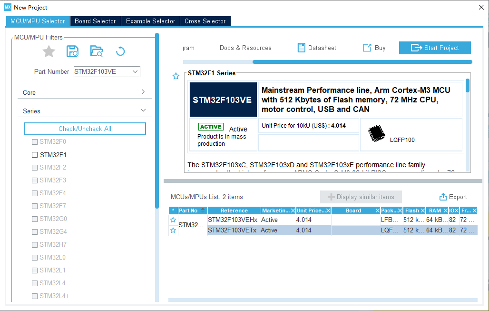This screenshot has height=311, width=489.
Task: Click the MCU list horizontal scrollbar
Action: [323, 300]
